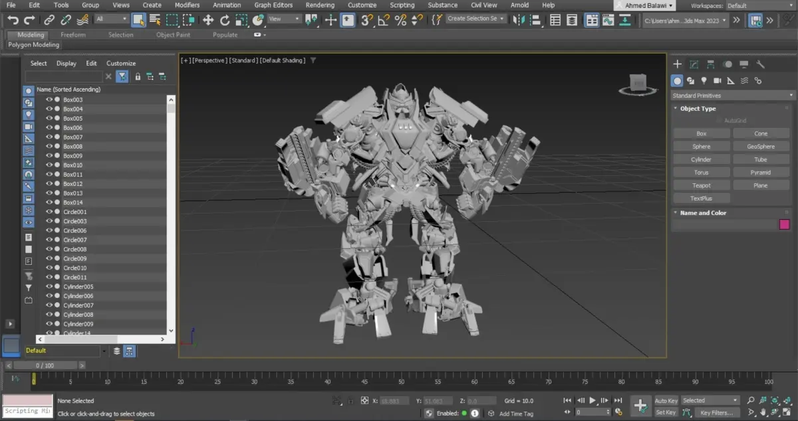Viewport: 798px width, 421px height.
Task: Toggle the Percent Snap icon
Action: [x=400, y=20]
